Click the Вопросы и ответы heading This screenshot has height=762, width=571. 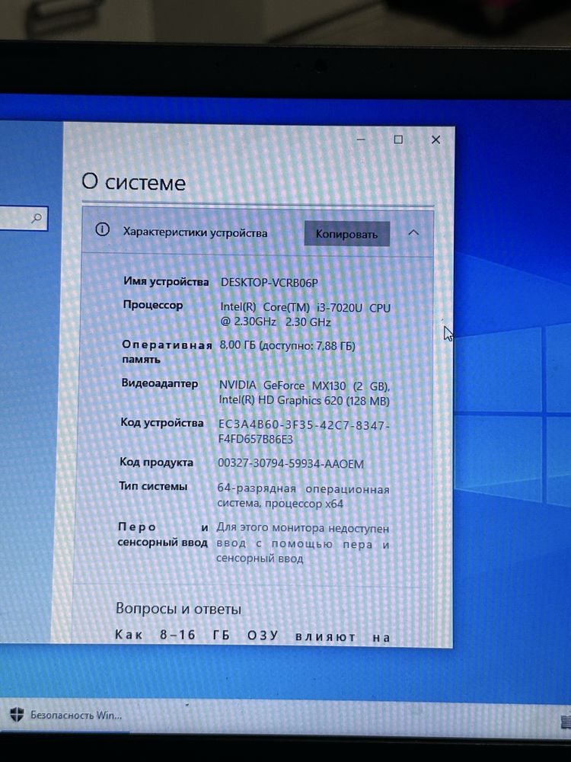tap(178, 609)
